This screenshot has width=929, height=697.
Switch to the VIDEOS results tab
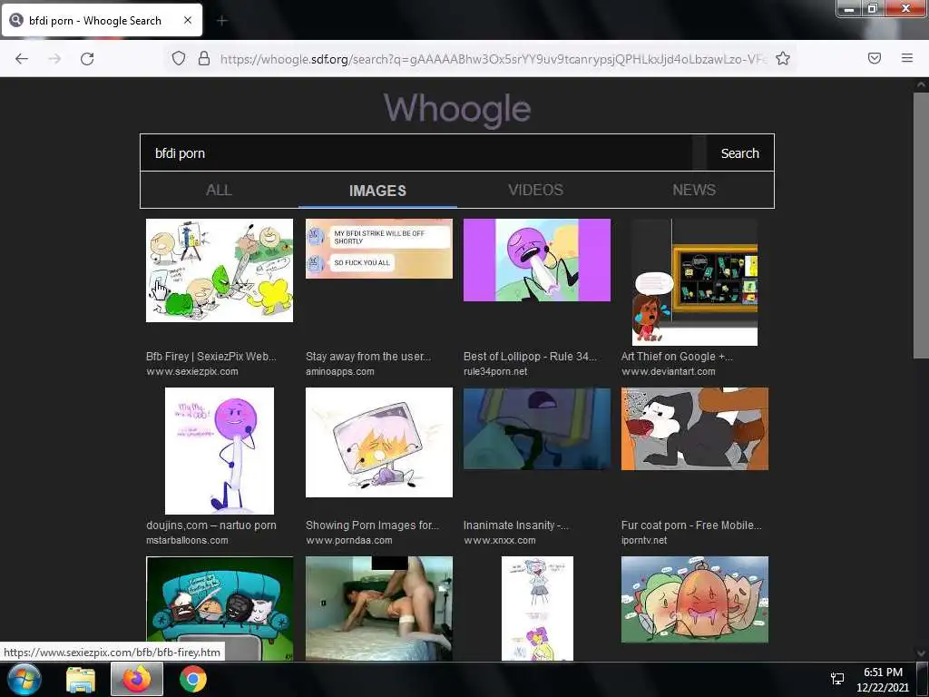(x=535, y=190)
